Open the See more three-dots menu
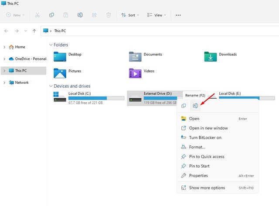Image resolution: width=279 pixels, height=206 pixels. (x=178, y=15)
